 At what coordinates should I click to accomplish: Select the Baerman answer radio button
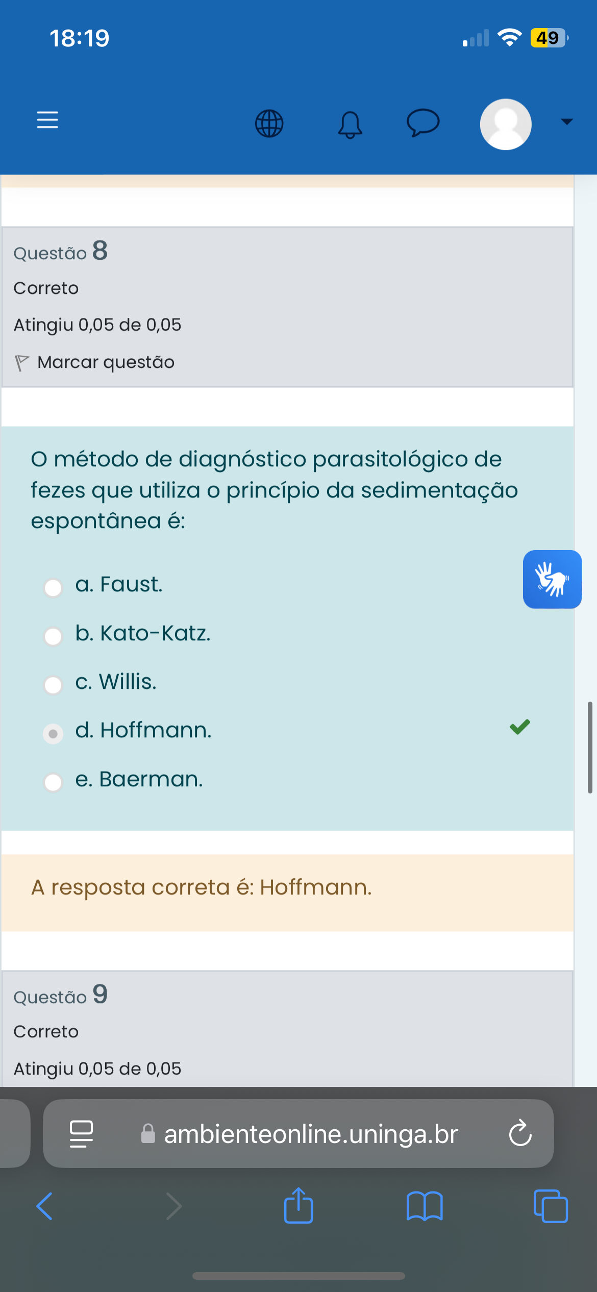(x=53, y=782)
